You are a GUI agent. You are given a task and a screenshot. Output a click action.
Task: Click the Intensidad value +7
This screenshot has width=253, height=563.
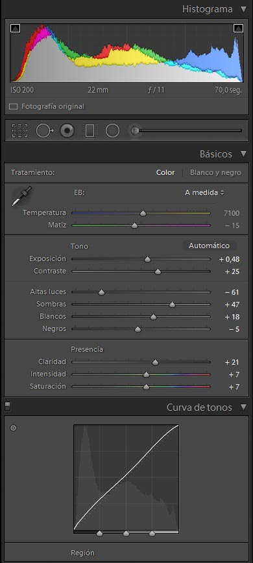(x=234, y=374)
